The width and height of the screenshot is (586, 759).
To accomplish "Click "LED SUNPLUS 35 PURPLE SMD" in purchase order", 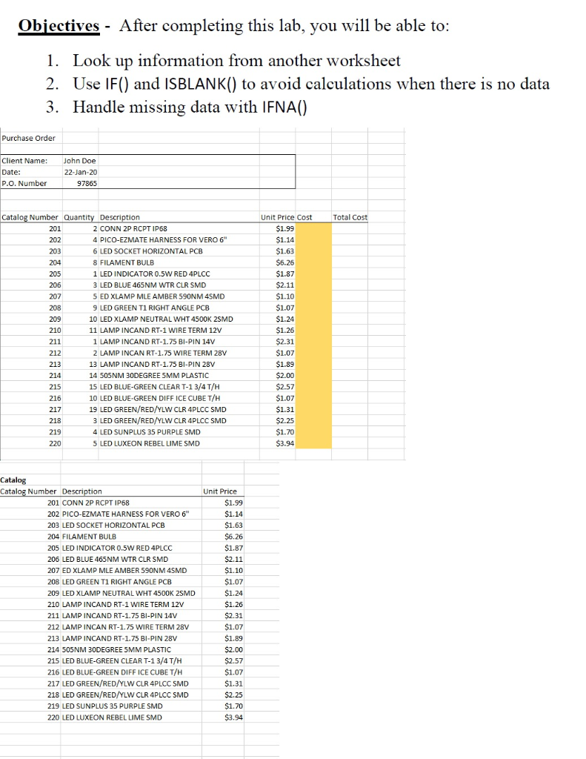I will tap(150, 432).
